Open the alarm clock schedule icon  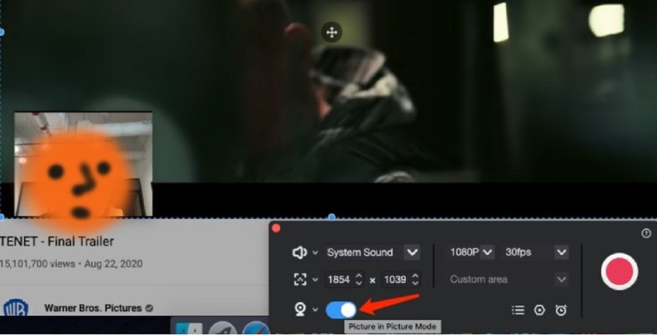pos(561,310)
